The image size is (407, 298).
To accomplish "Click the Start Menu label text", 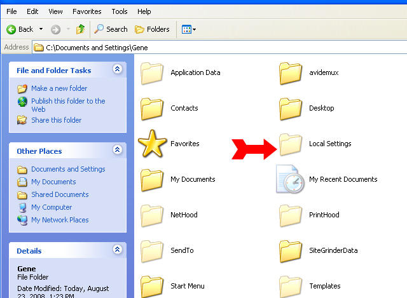I will coord(187,286).
